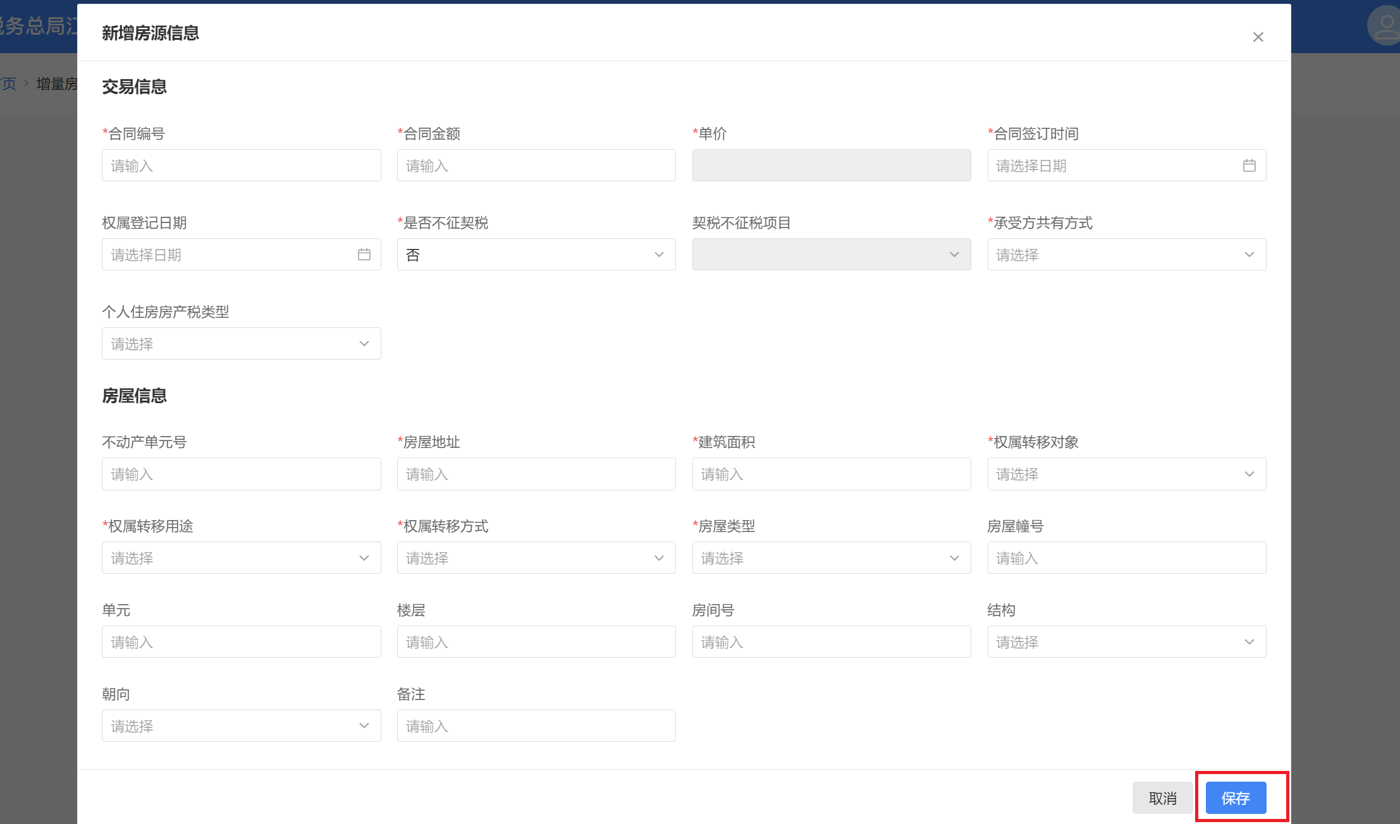
Task: Focus the 备注 input field
Action: click(x=536, y=726)
